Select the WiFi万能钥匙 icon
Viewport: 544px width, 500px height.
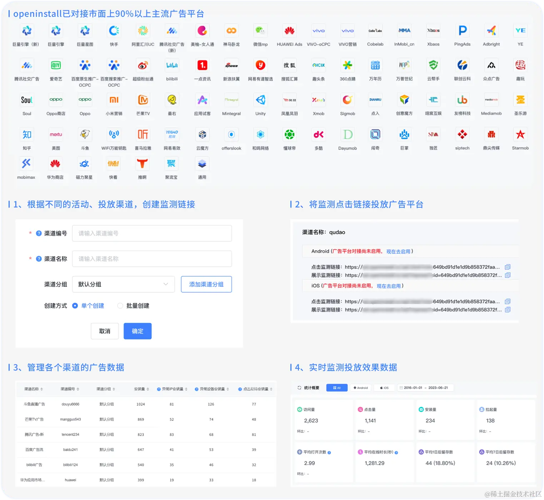click(114, 134)
